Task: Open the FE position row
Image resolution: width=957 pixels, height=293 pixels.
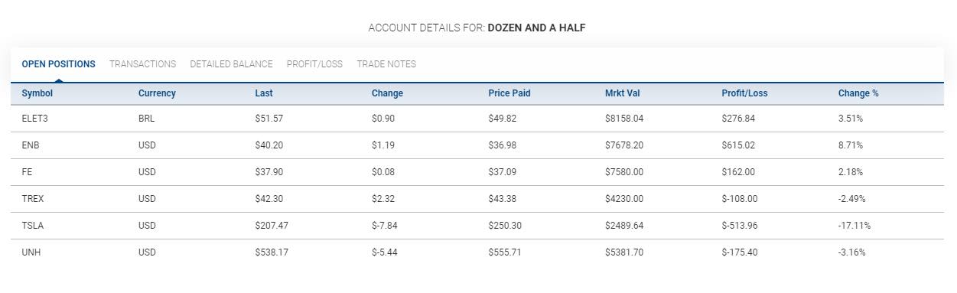Action: [477, 172]
